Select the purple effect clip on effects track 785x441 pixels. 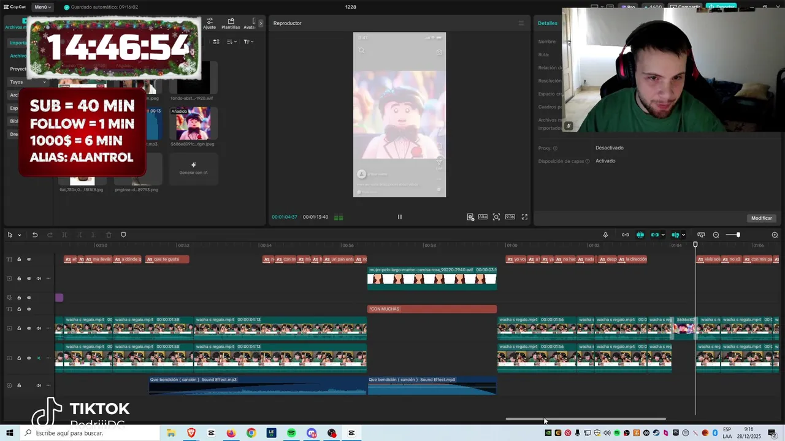point(59,298)
